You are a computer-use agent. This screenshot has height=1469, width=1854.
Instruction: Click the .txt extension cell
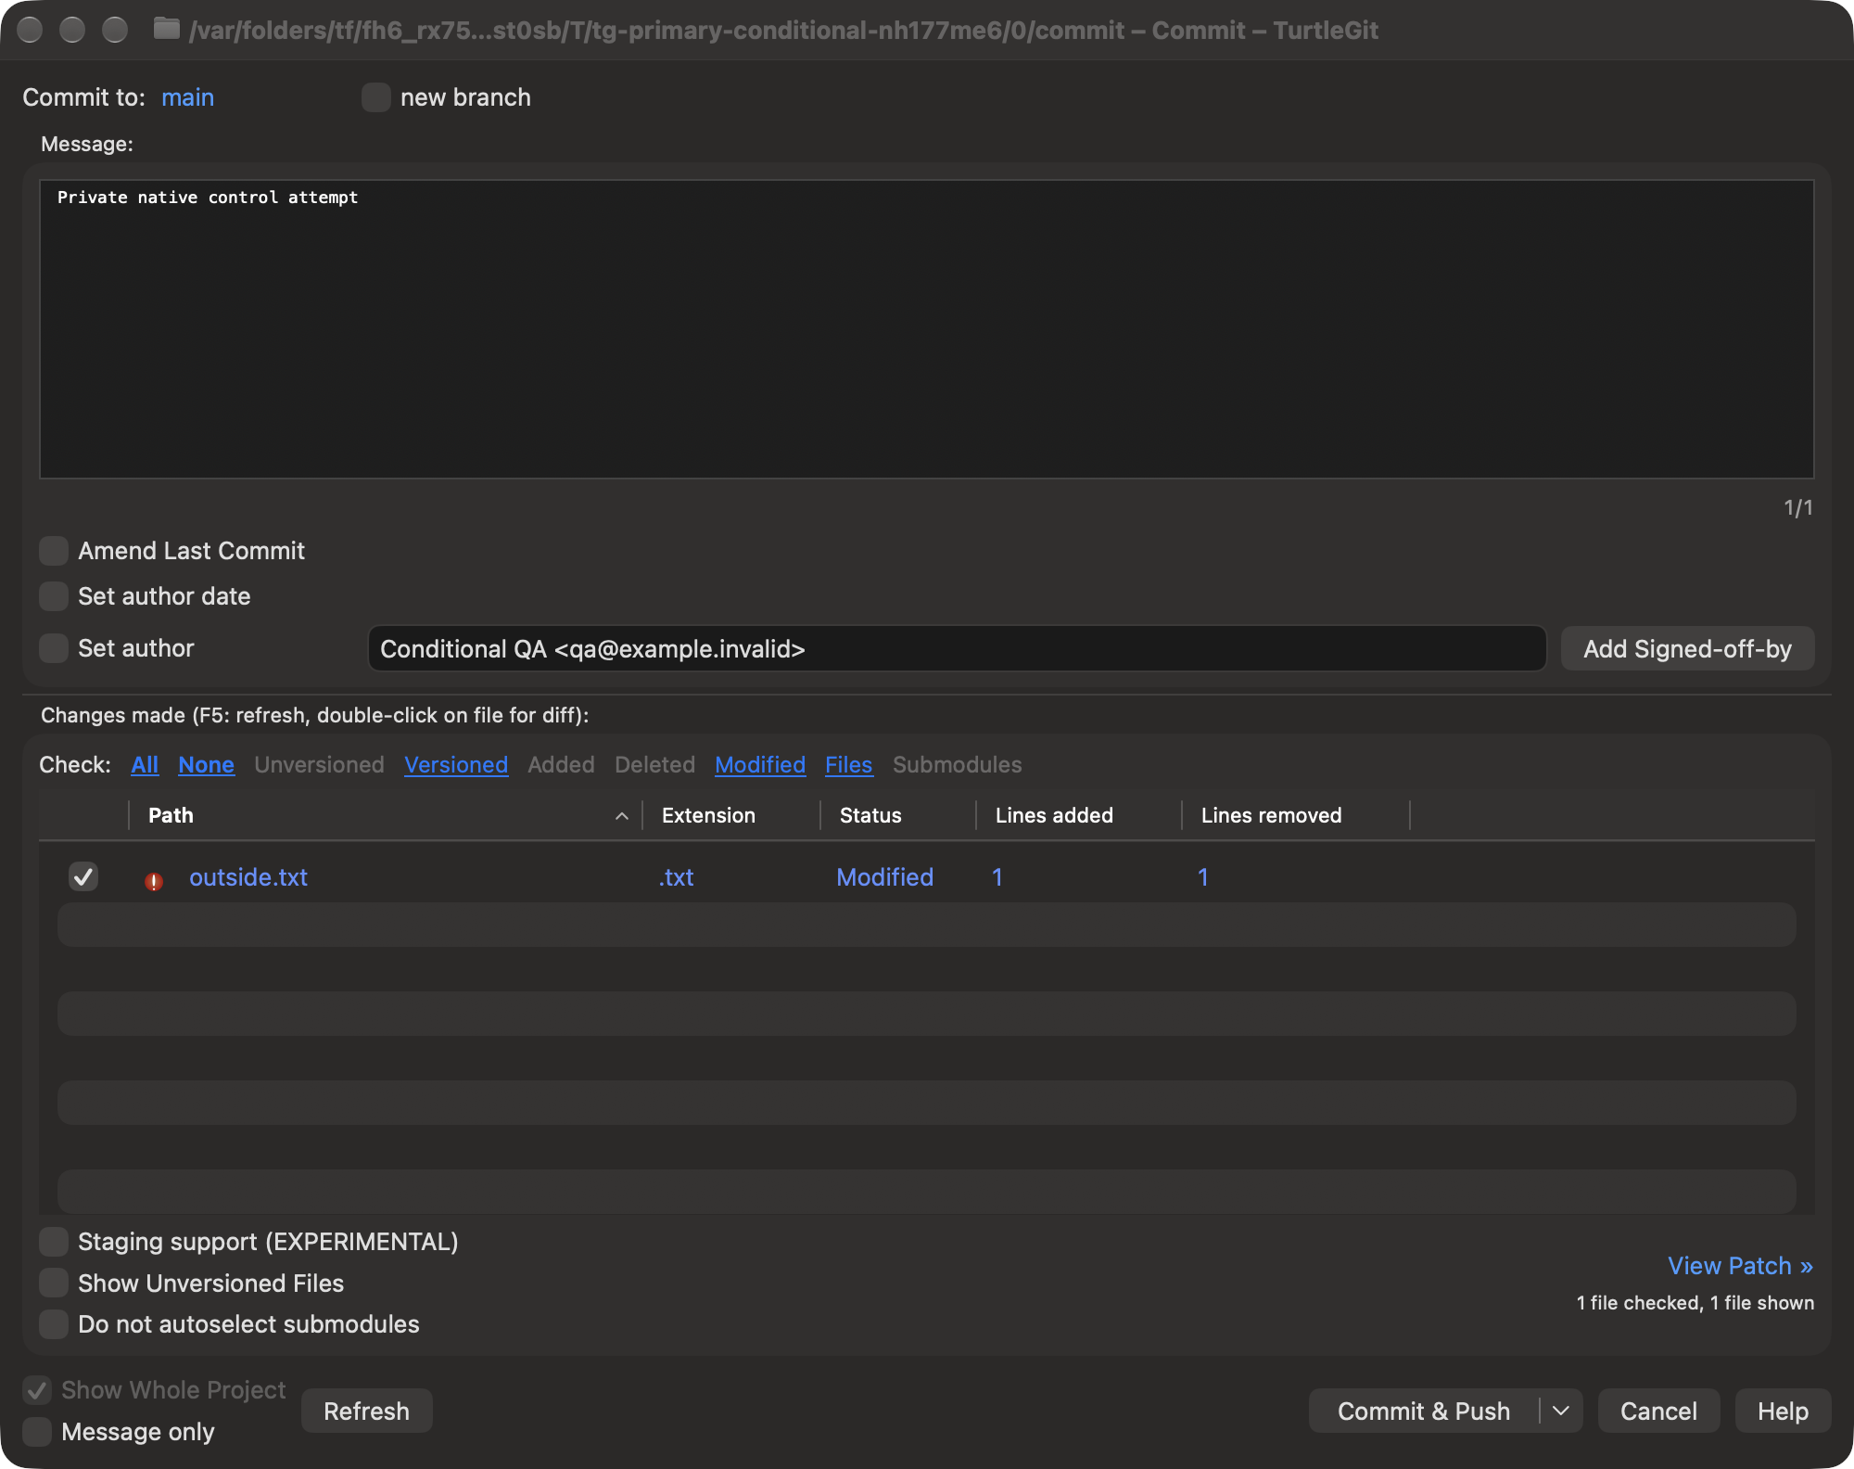(676, 877)
